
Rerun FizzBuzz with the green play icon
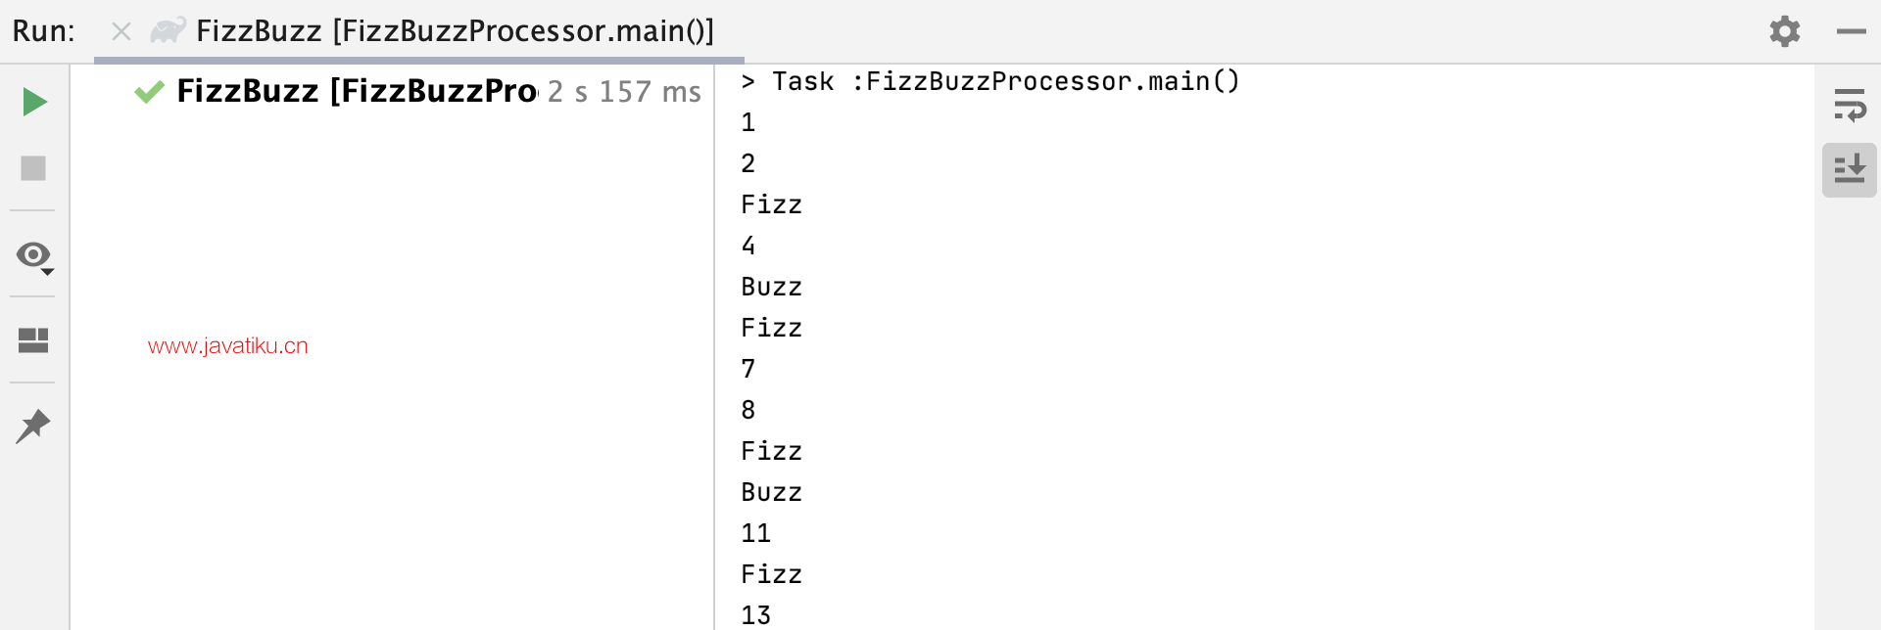(x=34, y=102)
